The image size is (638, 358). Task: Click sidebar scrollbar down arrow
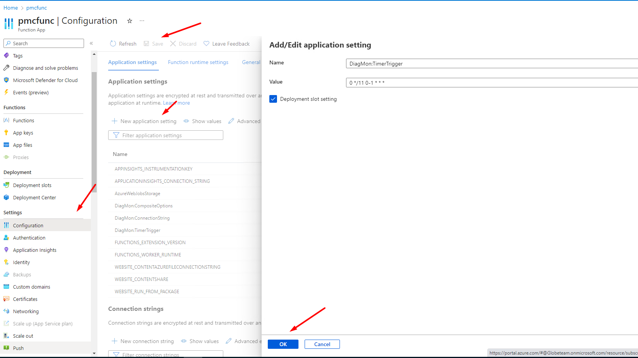pyautogui.click(x=94, y=353)
